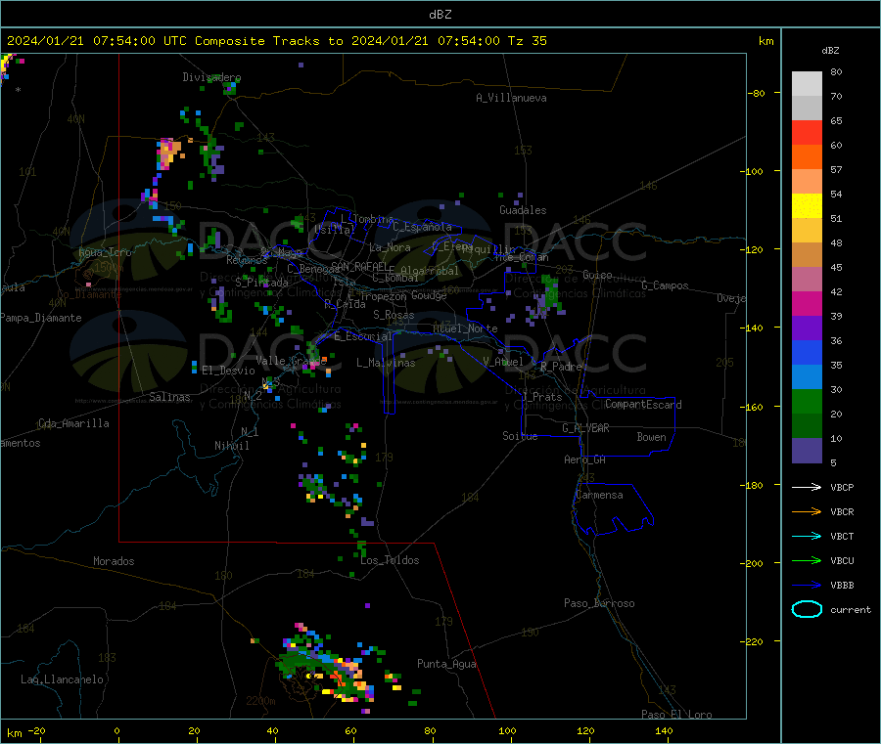881x744 pixels.
Task: Click the Paso_Barroso map label
Action: 599,603
